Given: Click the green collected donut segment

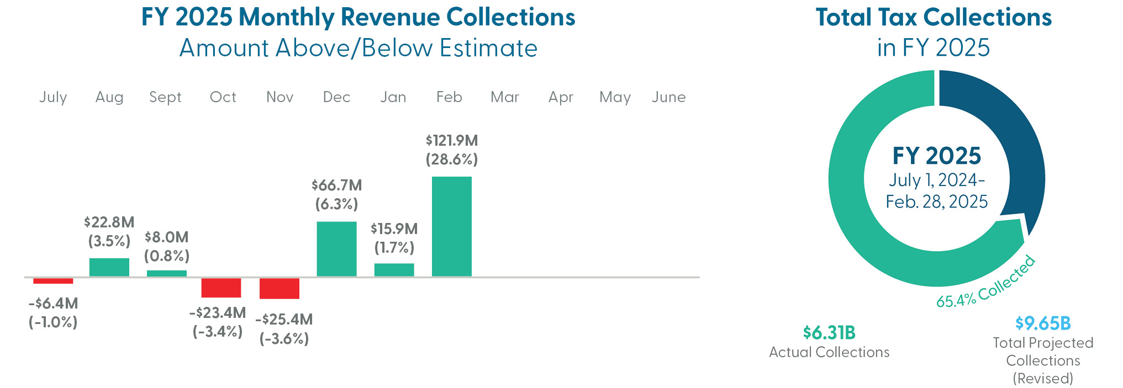Looking at the screenshot, I should 862,221.
